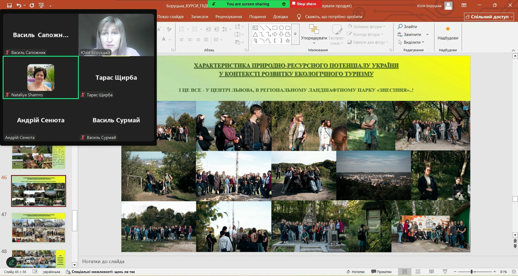Click the Спільний доступ button
Screen dimensions: 518x276
(489, 17)
